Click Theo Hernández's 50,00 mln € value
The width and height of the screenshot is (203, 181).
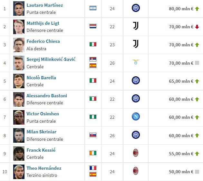pos(181,172)
